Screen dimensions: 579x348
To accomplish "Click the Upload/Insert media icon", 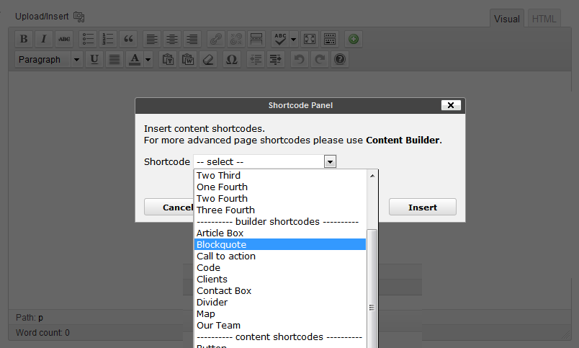I will [78, 17].
